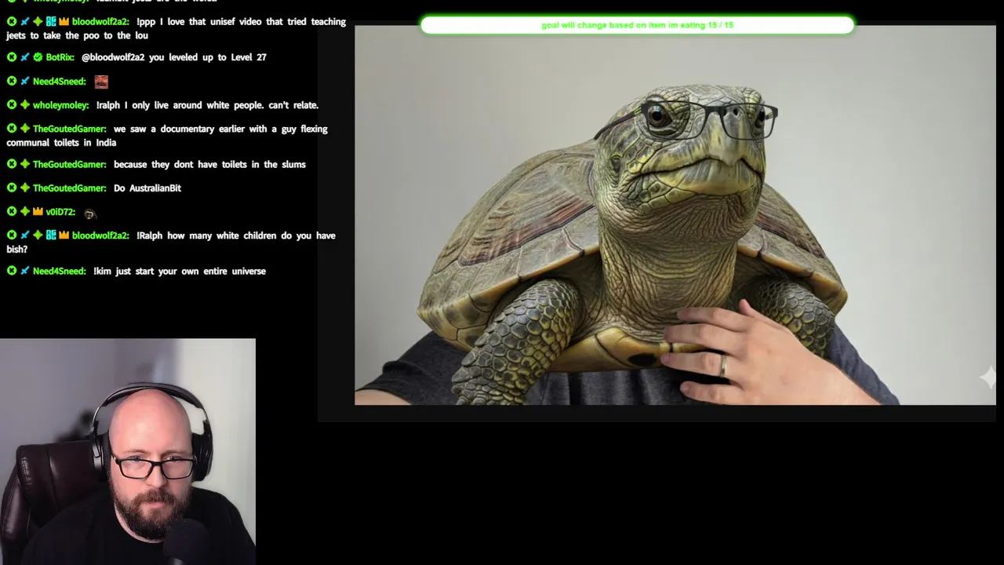Screen dimensions: 1004x565
Task: Open the v0iD72 username in chat
Action: pos(60,212)
